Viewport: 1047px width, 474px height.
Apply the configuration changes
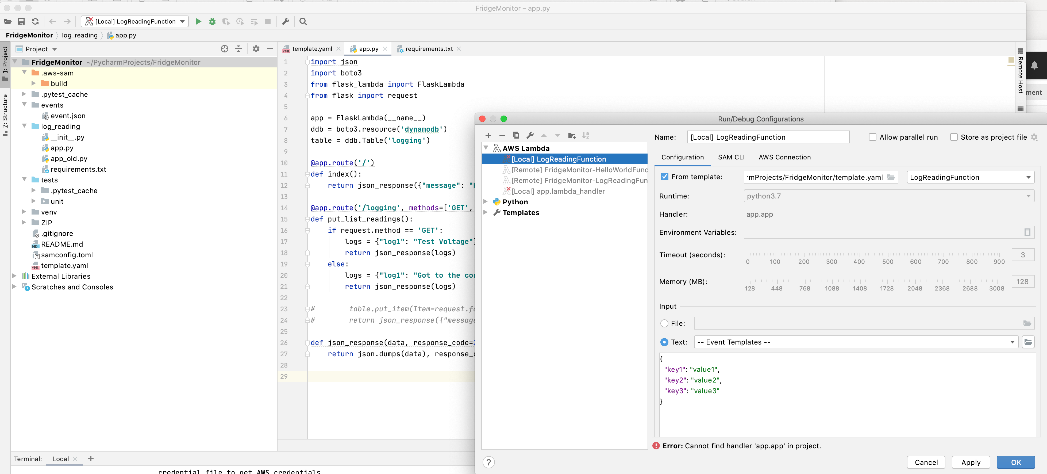(971, 462)
